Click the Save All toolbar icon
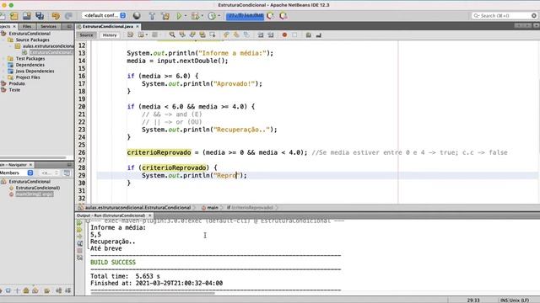 tap(40, 16)
